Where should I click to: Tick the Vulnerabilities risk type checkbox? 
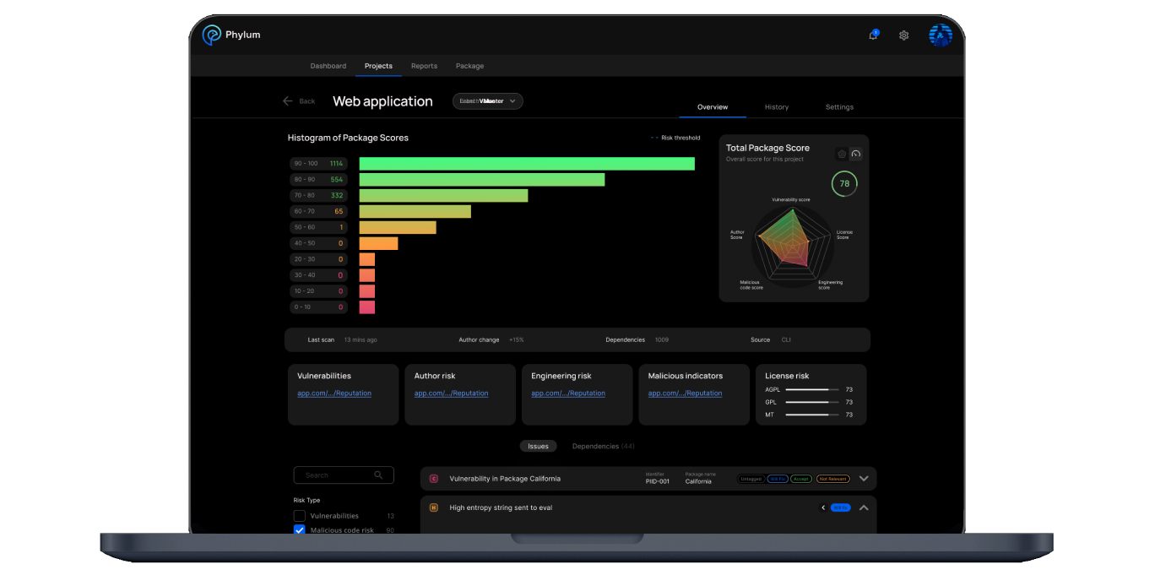point(299,516)
